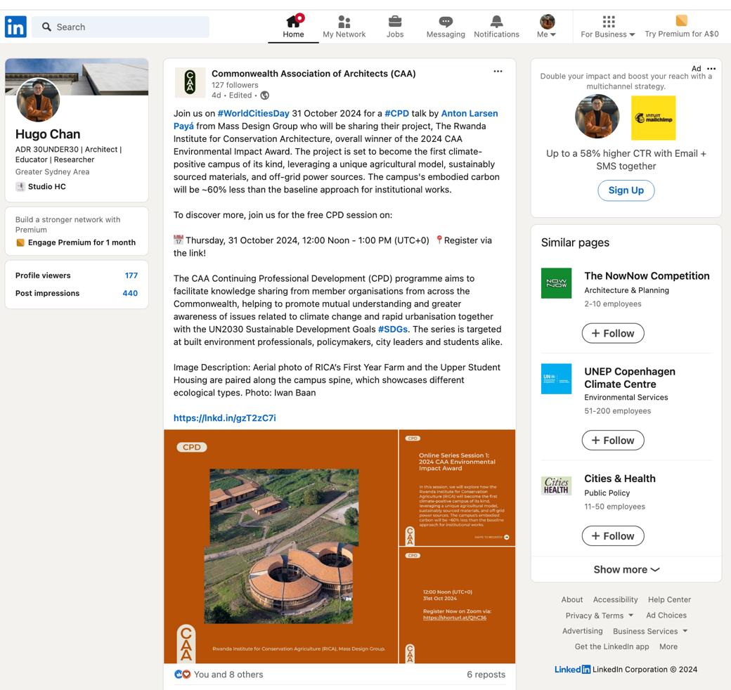Click the LinkedIn logo icon

click(15, 27)
